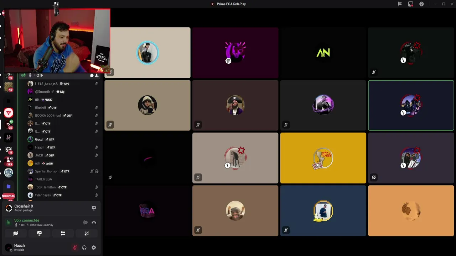Focus the purple flaming-avatar video tile
Viewport: 456px width, 256px height.
pyautogui.click(x=235, y=53)
